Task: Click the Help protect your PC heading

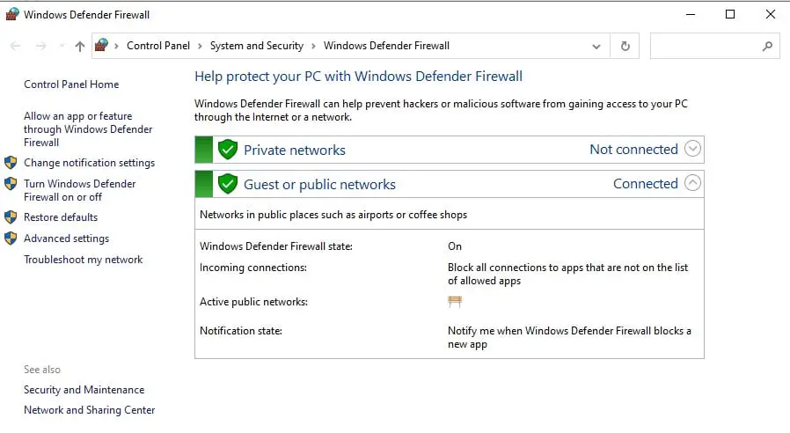Action: [x=358, y=76]
